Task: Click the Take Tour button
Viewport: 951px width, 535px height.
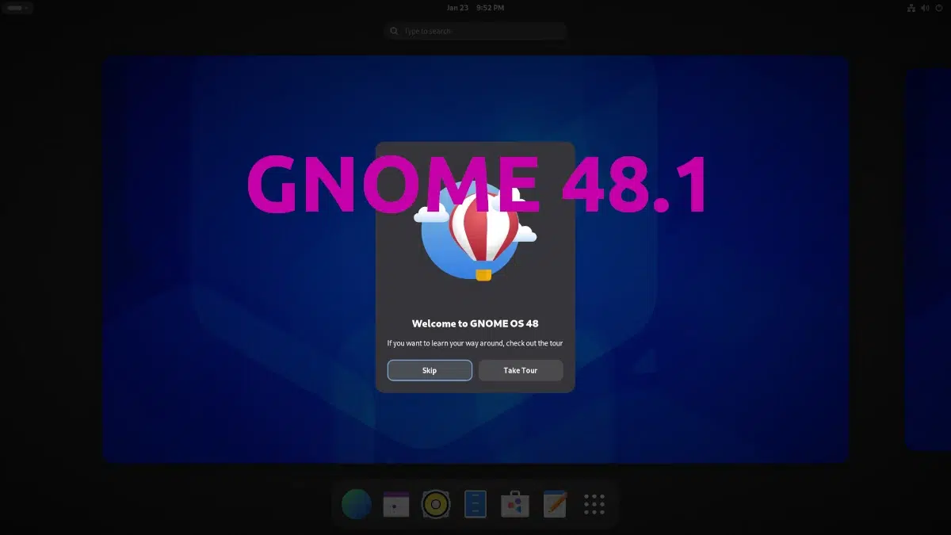Action: point(521,370)
